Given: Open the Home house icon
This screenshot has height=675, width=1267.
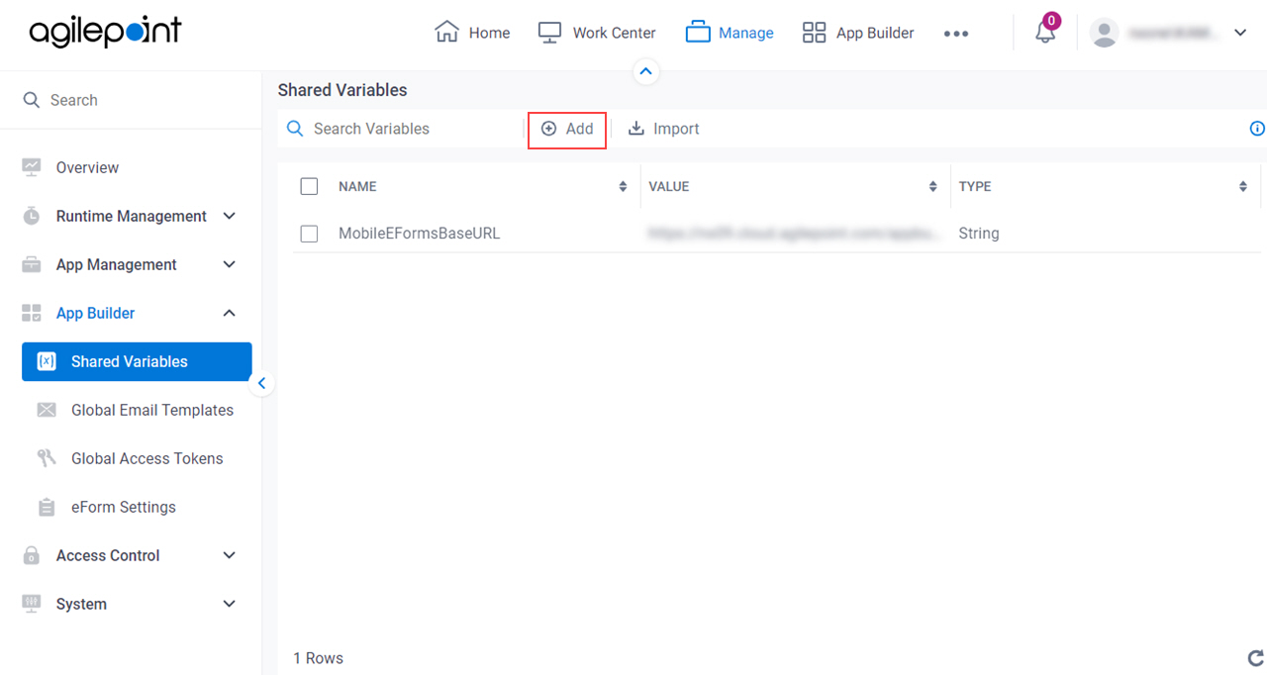Looking at the screenshot, I should (447, 33).
